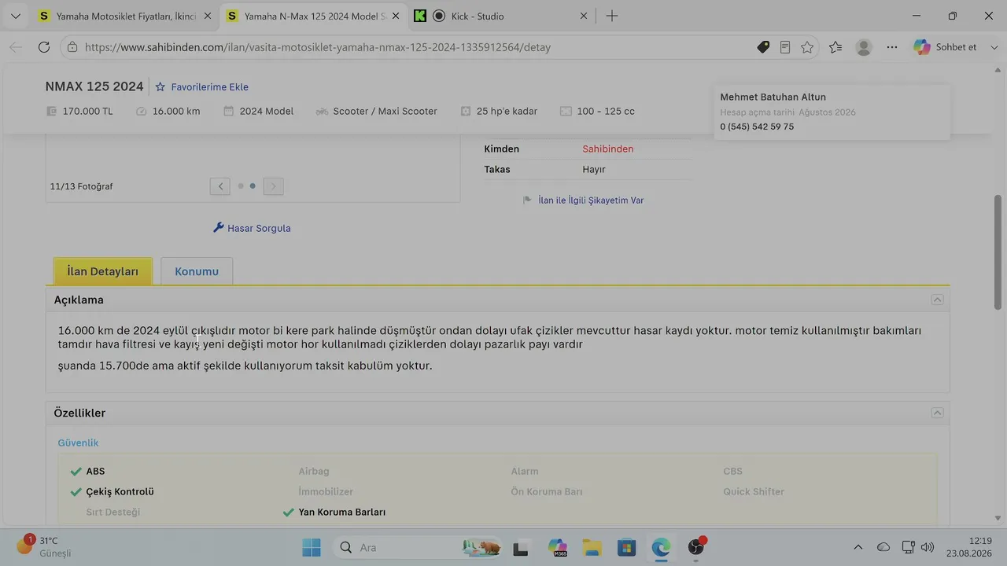Open İlan ile İlgili Şikayetim Var link

tap(591, 200)
